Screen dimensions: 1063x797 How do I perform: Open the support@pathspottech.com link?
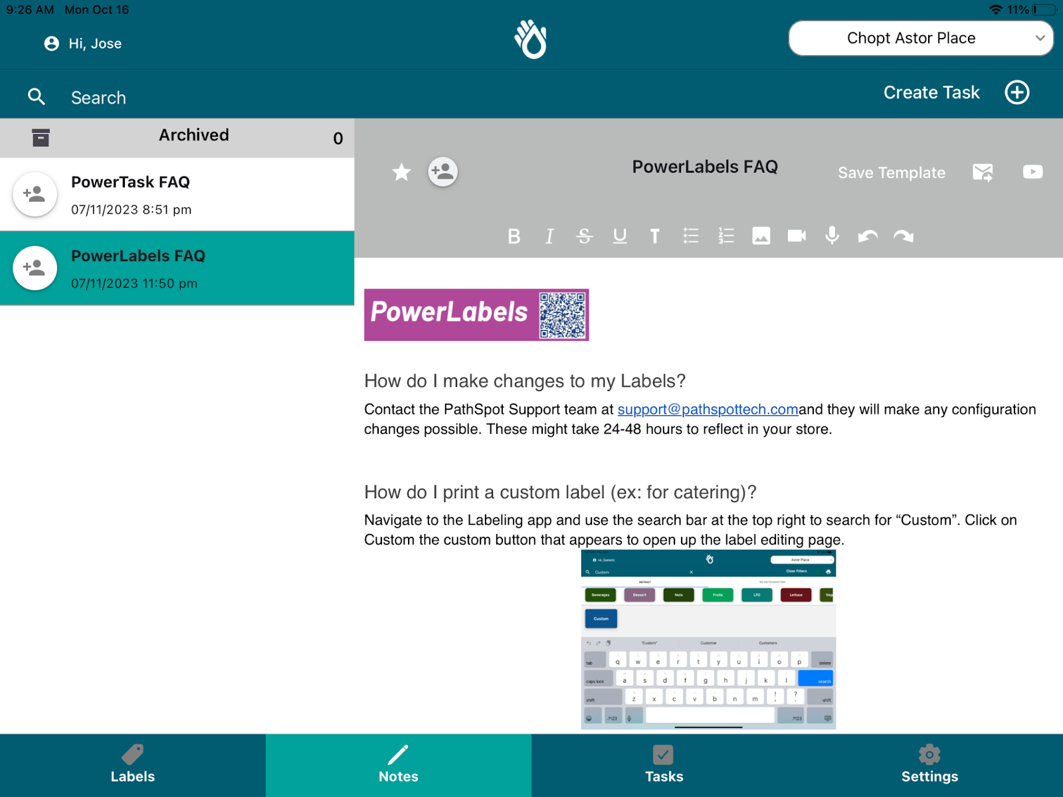tap(708, 409)
